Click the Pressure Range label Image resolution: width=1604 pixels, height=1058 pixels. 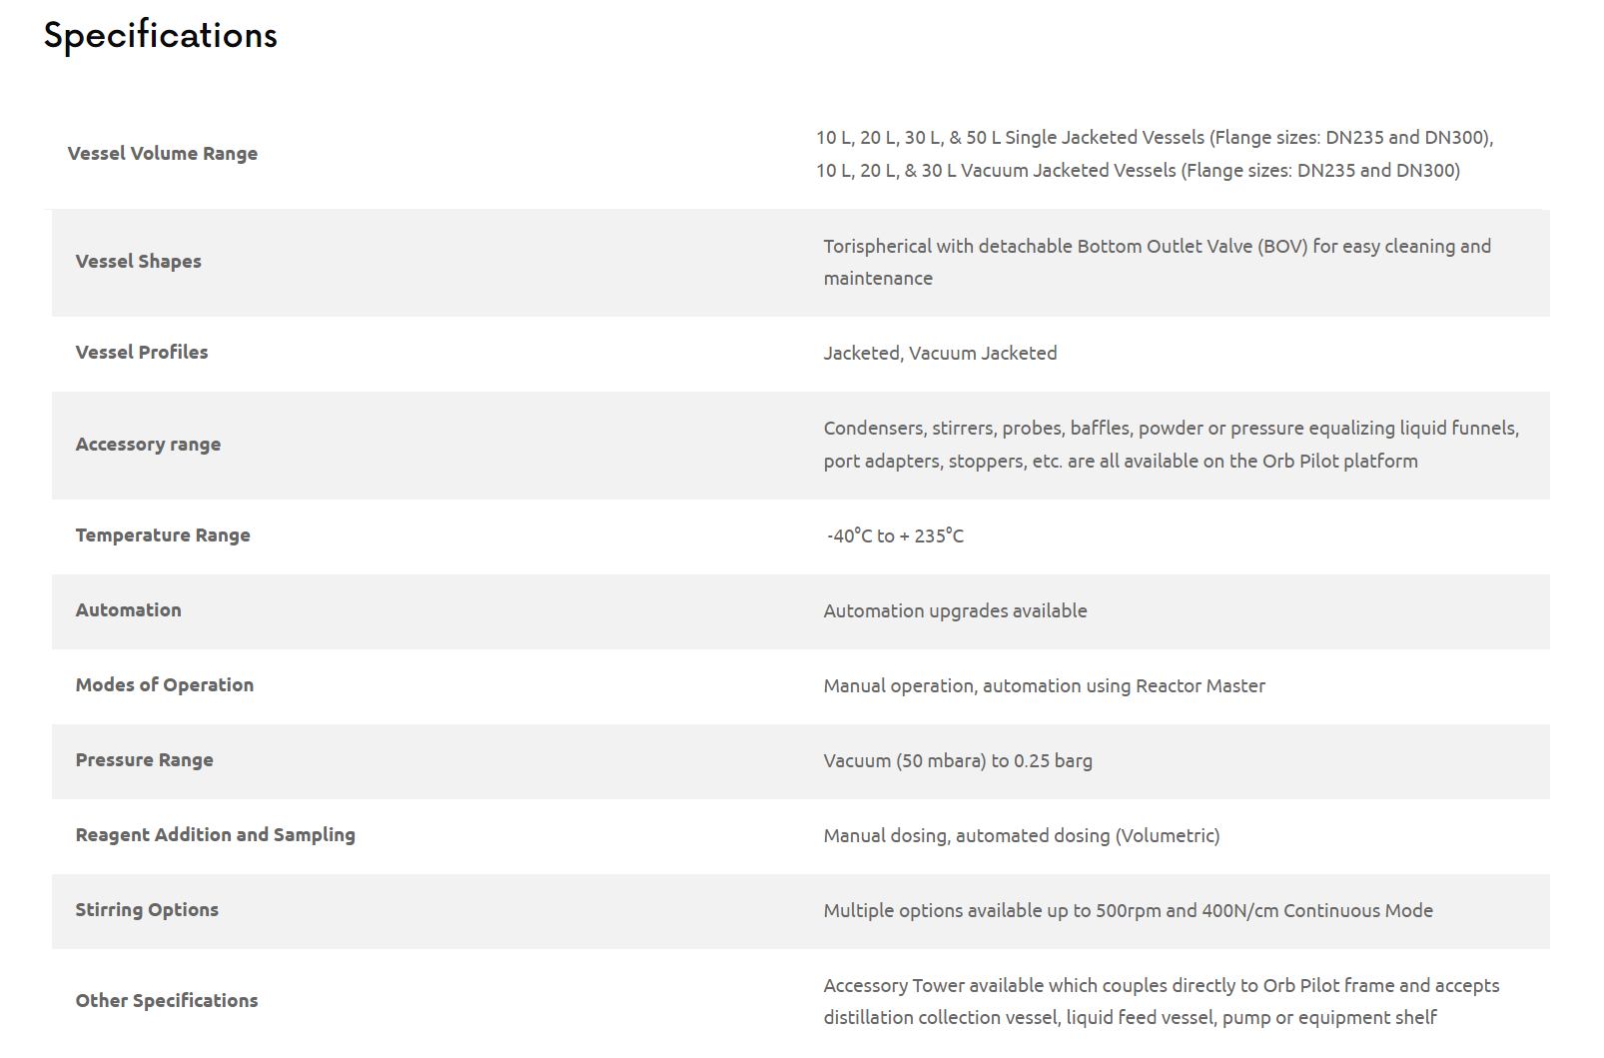(x=145, y=760)
